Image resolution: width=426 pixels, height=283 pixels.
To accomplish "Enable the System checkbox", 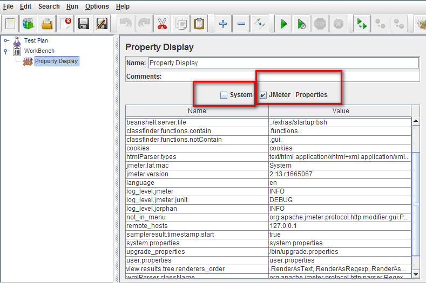I will pos(224,95).
